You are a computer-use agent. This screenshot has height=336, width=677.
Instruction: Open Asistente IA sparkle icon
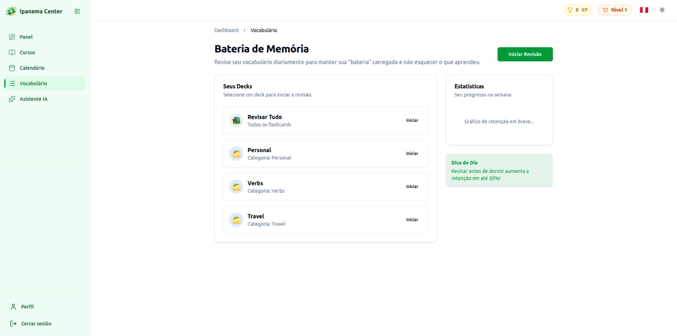[12, 99]
